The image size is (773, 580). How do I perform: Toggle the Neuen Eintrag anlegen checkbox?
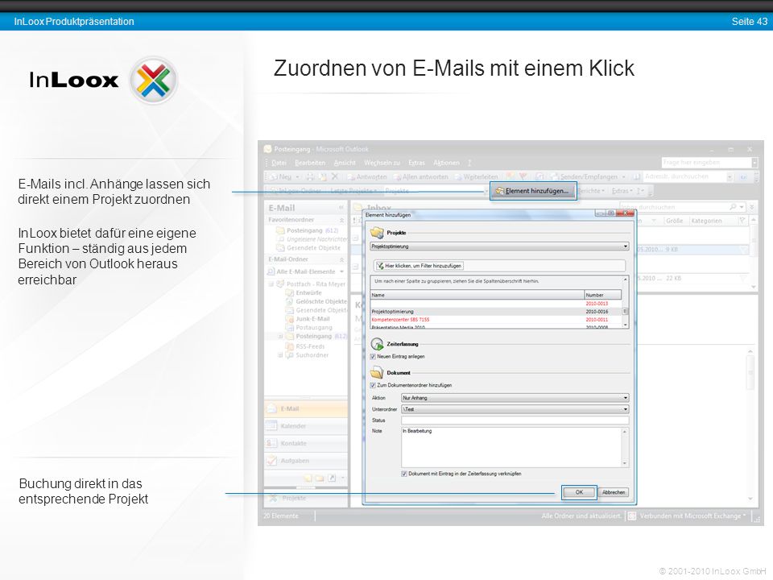(x=373, y=357)
